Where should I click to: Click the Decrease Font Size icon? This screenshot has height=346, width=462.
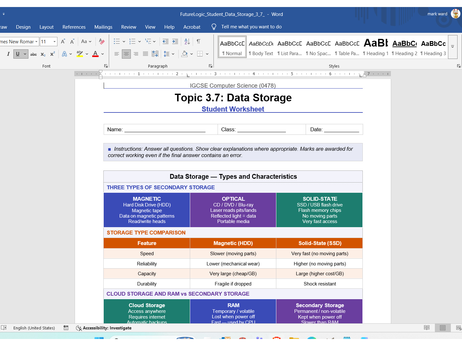click(72, 41)
